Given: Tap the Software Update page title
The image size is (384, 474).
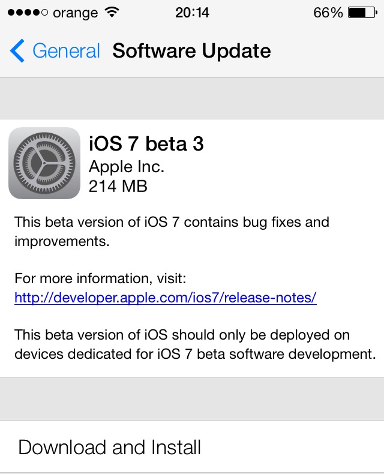Looking at the screenshot, I should pos(191,51).
